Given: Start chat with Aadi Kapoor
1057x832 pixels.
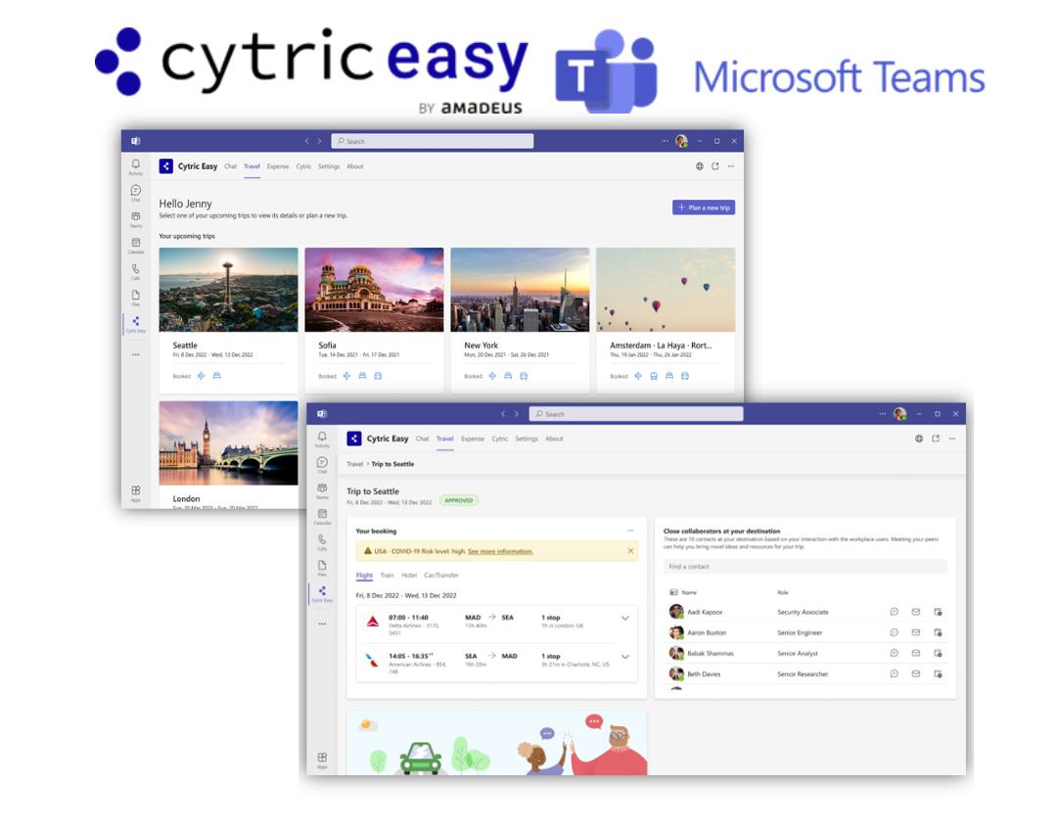Looking at the screenshot, I should click(894, 612).
